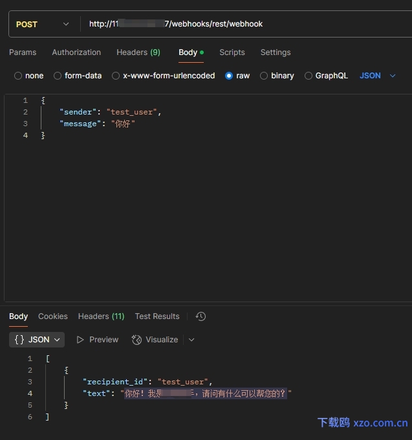Image resolution: width=412 pixels, height=440 pixels.
Task: Click the curly braces JSON format icon
Action: [x=19, y=340]
